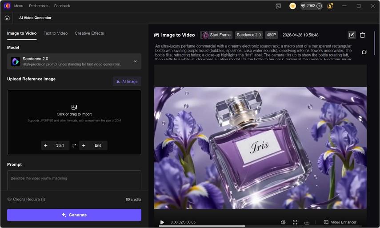Play the perfume video
Screen dimensions: 380x228
tap(162, 222)
